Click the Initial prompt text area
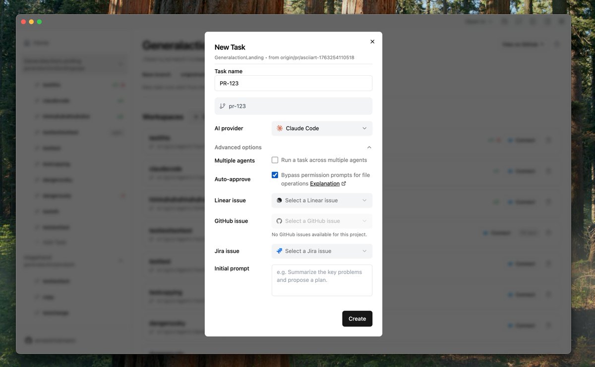 pos(322,280)
